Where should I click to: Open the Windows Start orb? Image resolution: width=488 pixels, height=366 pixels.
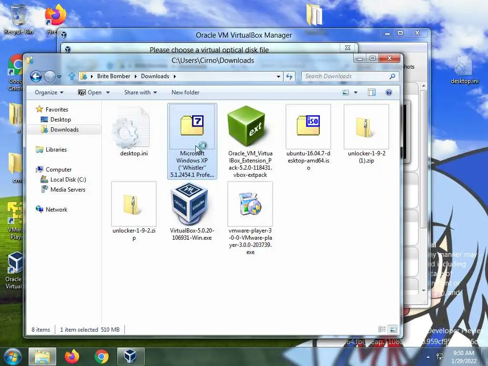12,356
